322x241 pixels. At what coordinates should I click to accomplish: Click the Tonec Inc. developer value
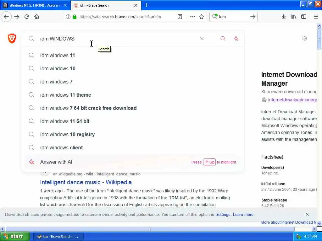click(270, 173)
